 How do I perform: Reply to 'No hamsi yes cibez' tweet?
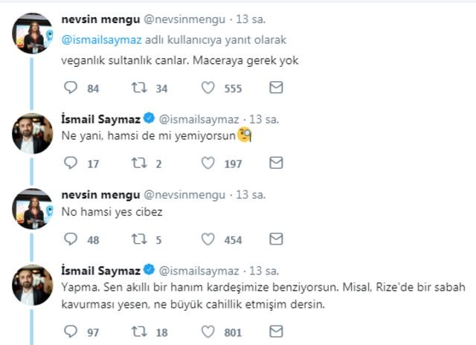pyautogui.click(x=71, y=239)
